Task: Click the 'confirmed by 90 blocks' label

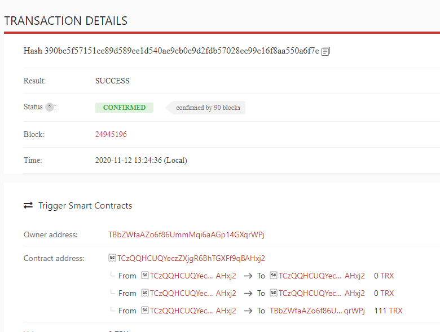Action: tap(208, 108)
